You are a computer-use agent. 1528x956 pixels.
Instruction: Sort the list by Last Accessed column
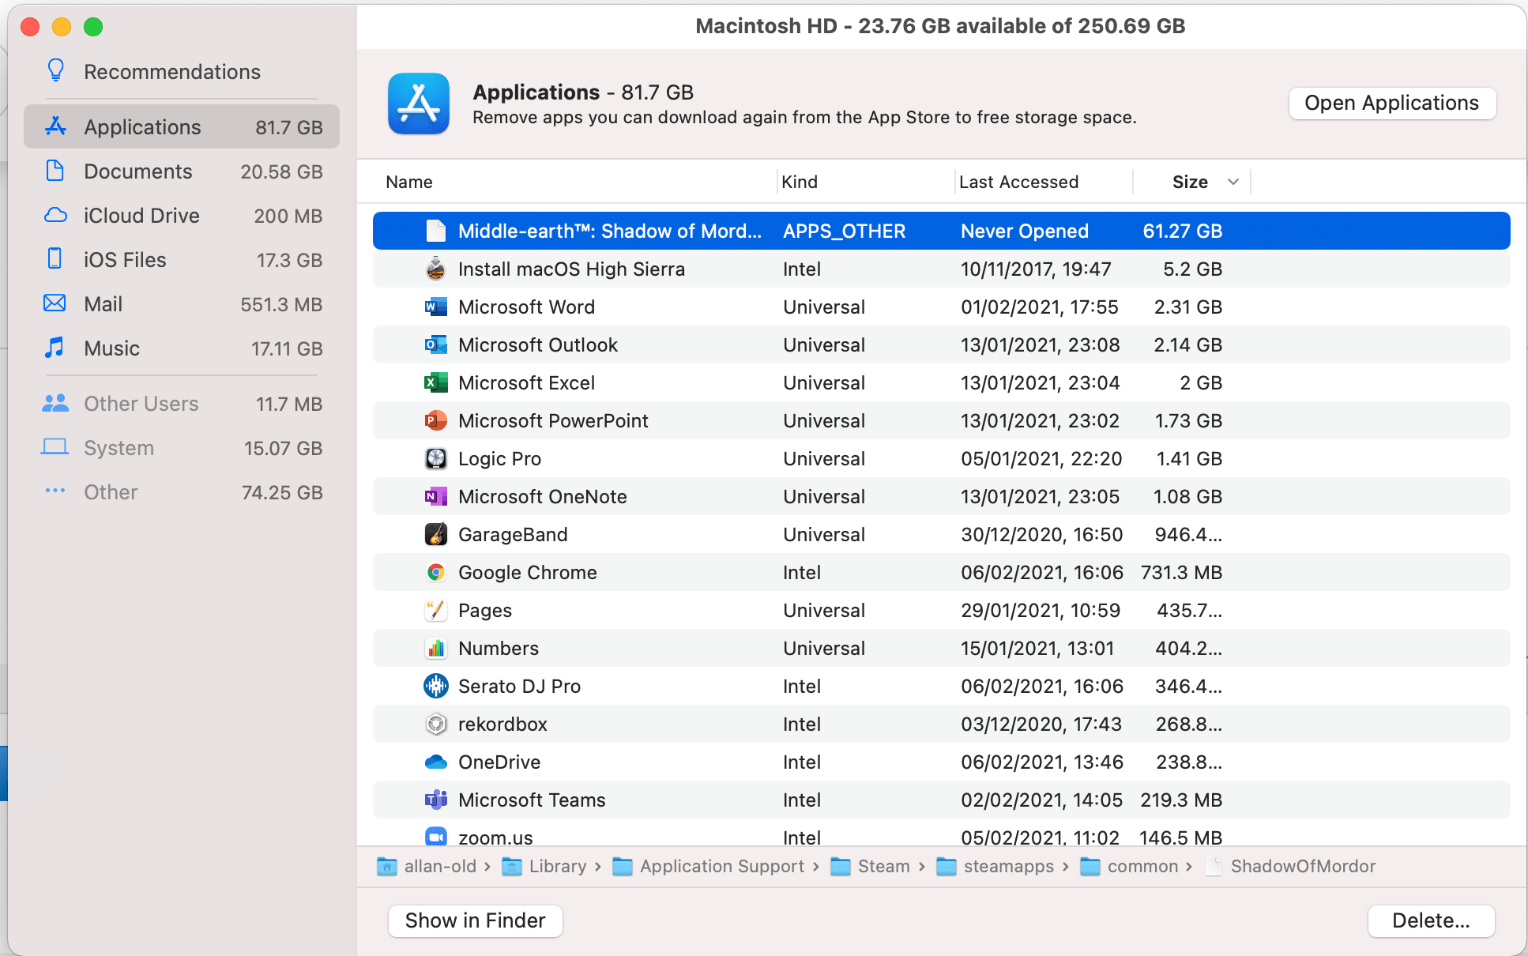[x=1018, y=182]
